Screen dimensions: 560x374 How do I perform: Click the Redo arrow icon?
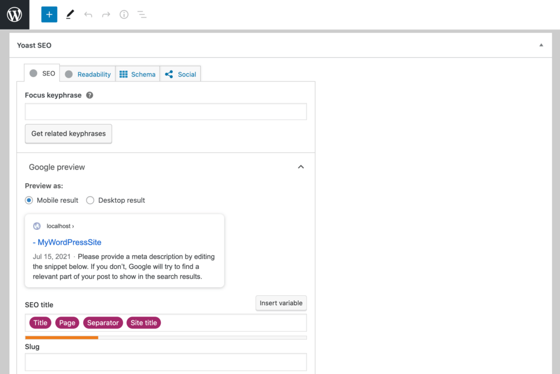tap(106, 15)
